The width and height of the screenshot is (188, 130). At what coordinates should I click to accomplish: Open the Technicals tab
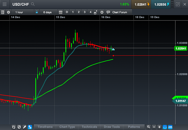coord(89,127)
